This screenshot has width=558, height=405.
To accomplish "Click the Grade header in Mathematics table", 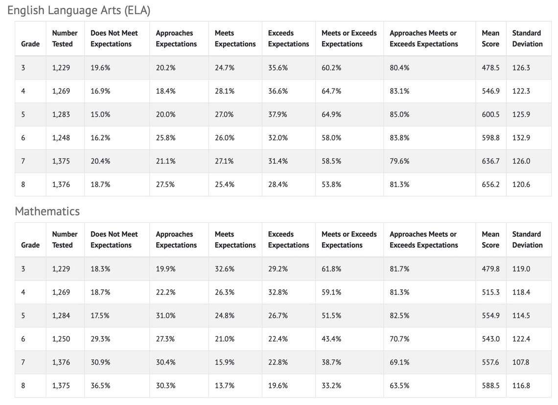I will [x=30, y=245].
